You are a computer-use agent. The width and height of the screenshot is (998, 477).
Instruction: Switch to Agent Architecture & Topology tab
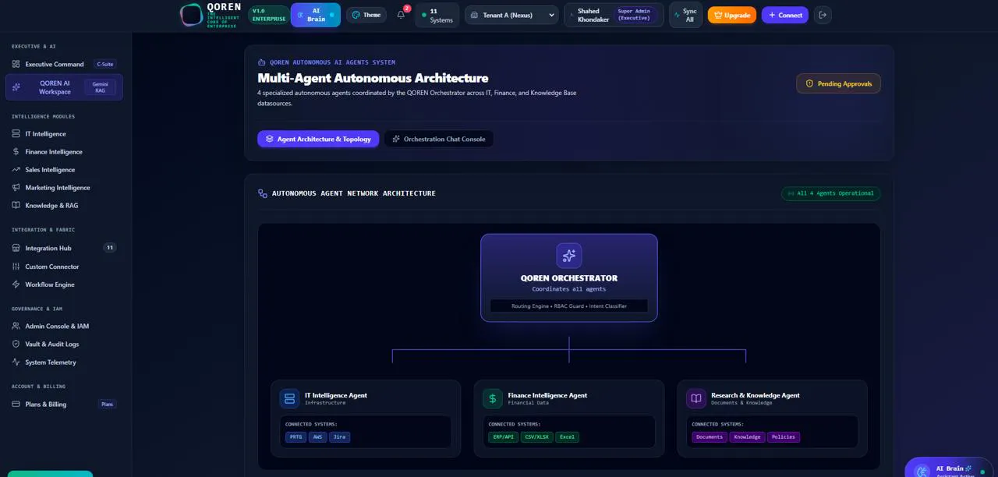pyautogui.click(x=319, y=139)
